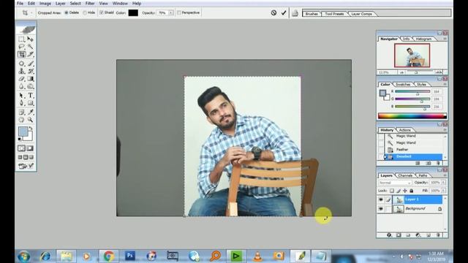Open the Brushes palette tab
Viewport: 468px width, 263px height.
pyautogui.click(x=312, y=14)
